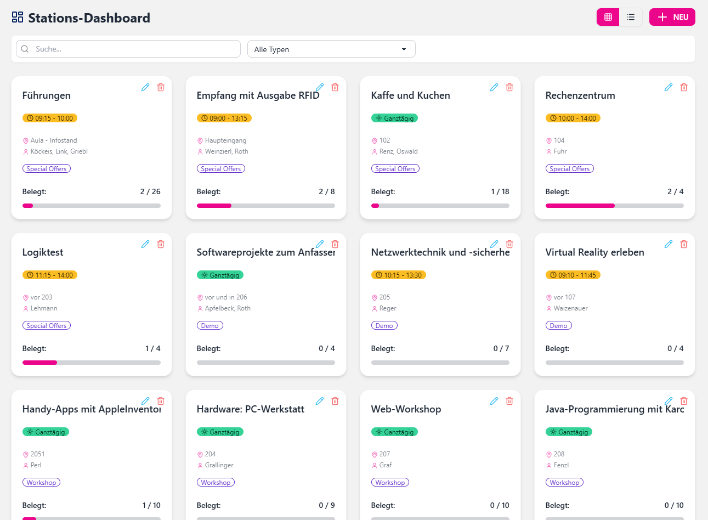Click edit pencil on Hardware: PC-Werkstatt card

[320, 401]
